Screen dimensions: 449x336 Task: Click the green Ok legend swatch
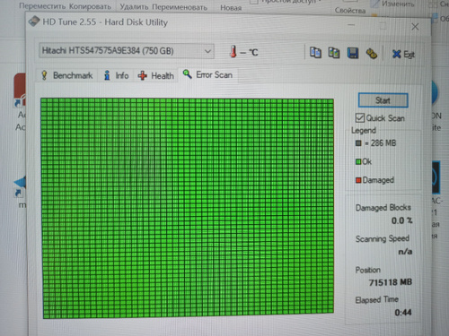358,161
